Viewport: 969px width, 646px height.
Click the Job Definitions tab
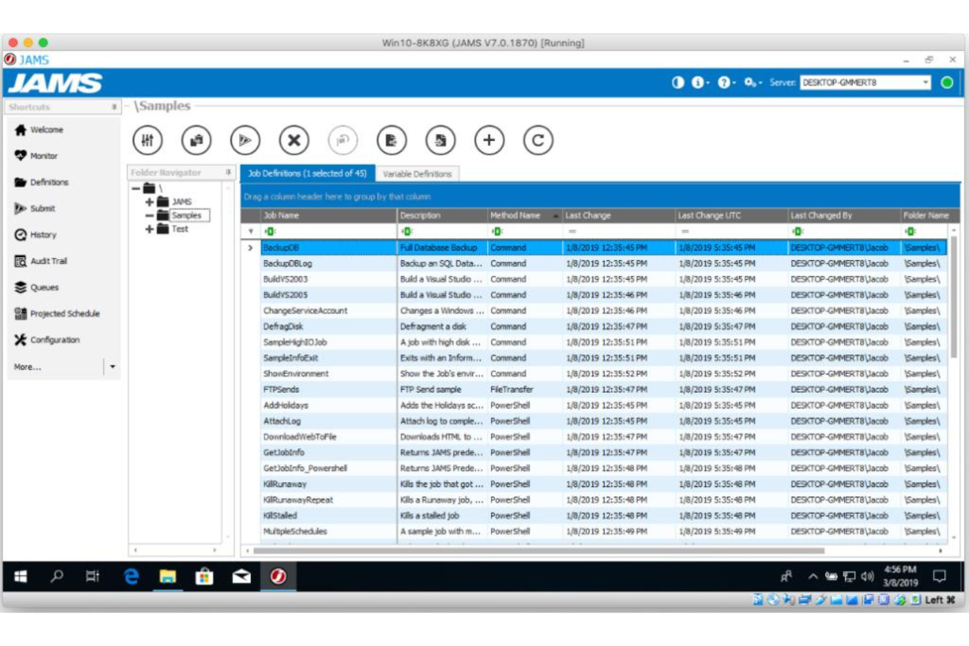(x=305, y=174)
